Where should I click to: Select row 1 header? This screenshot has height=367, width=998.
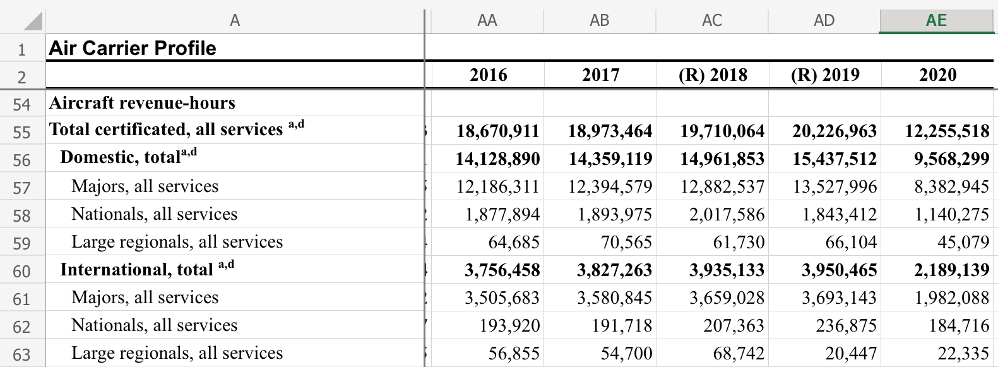(x=22, y=49)
